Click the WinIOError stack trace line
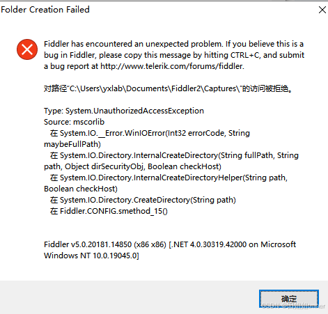Screen dimensions: 328x314 tap(150, 133)
